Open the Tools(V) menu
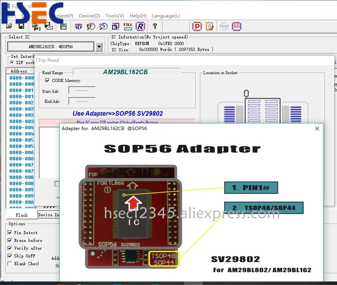The width and height of the screenshot is (337, 285). coord(115,16)
